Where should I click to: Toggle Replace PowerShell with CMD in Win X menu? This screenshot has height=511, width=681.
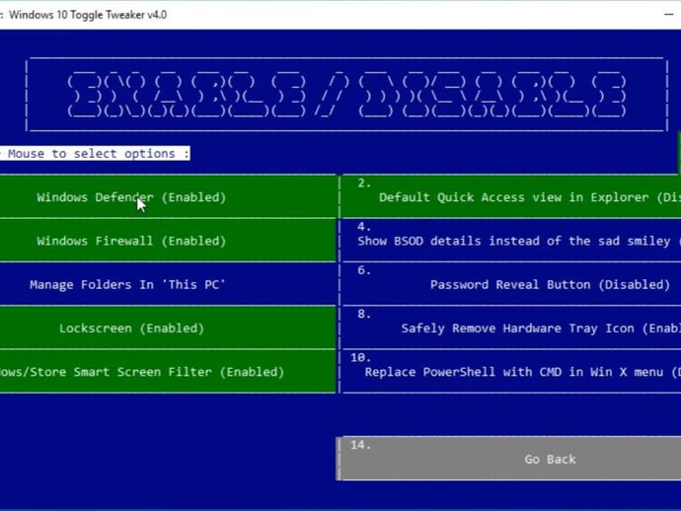click(x=511, y=372)
